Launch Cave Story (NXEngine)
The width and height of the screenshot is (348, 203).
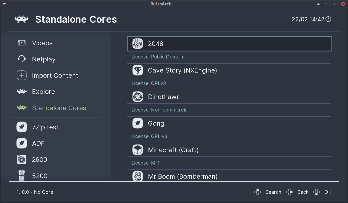point(229,70)
